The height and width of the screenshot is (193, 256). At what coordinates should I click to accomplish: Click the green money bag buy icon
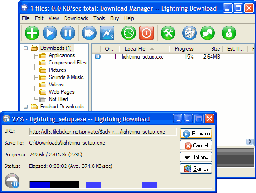(x=229, y=33)
